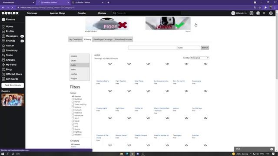Switch to the Developer Exchange tab
278x156 pixels.
tap(103, 39)
